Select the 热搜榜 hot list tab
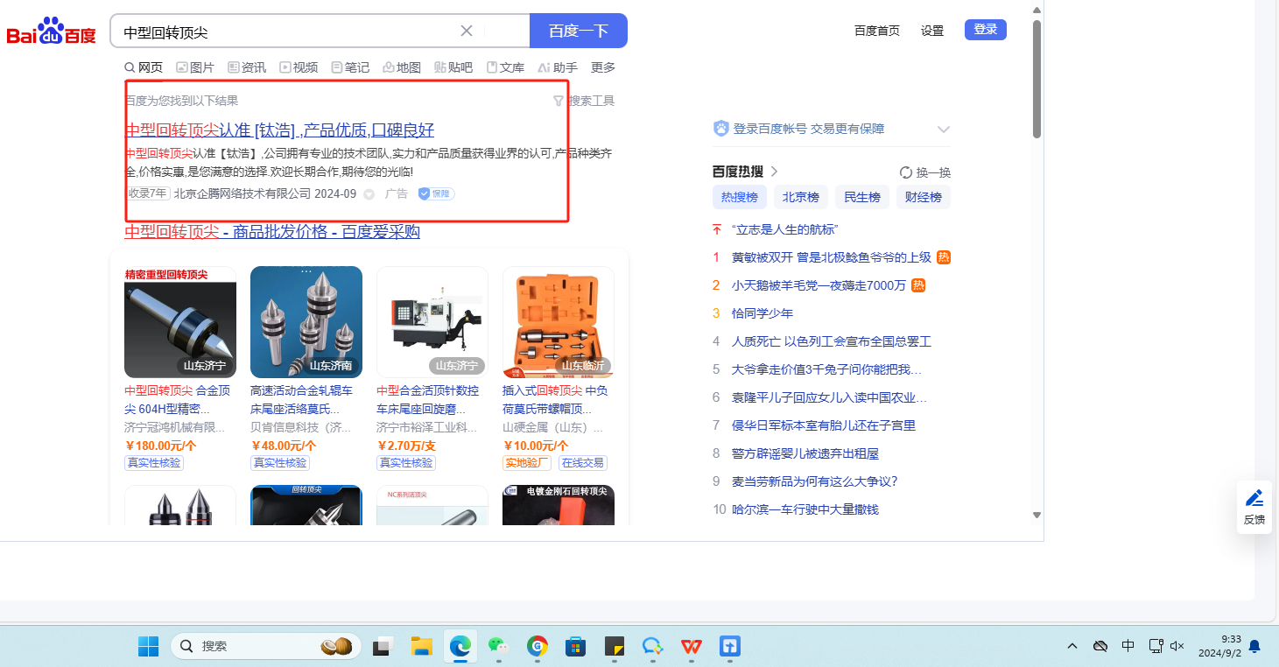 point(740,197)
